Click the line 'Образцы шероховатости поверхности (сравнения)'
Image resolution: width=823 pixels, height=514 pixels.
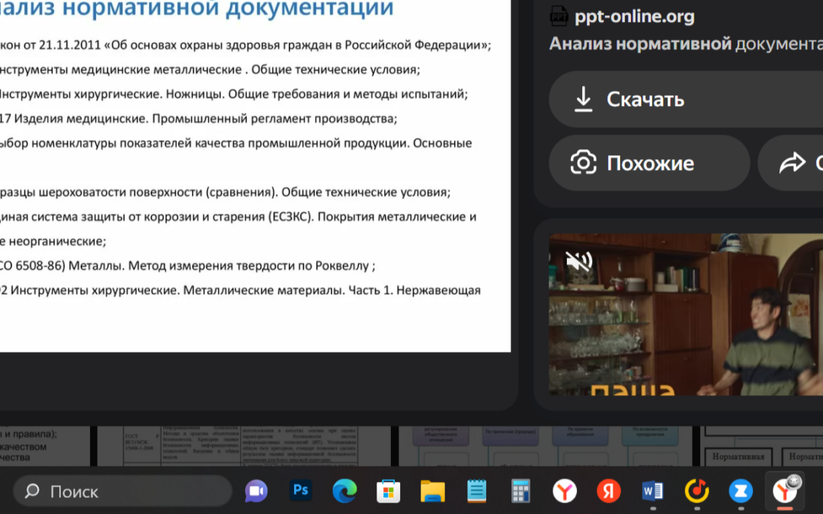(x=225, y=192)
